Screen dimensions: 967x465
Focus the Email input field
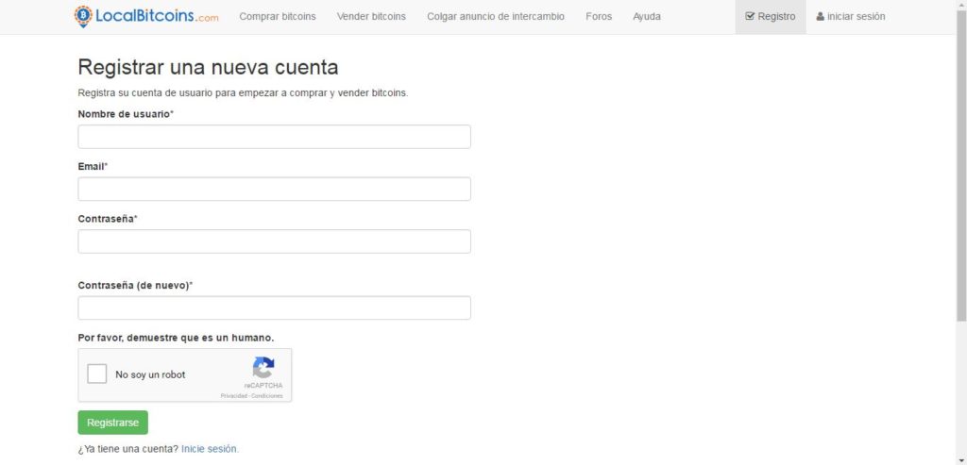tap(275, 189)
